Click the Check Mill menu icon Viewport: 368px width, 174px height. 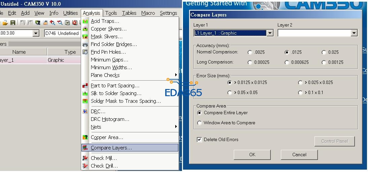coord(85,158)
